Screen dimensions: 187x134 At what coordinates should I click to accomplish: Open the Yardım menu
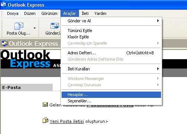(x=100, y=13)
